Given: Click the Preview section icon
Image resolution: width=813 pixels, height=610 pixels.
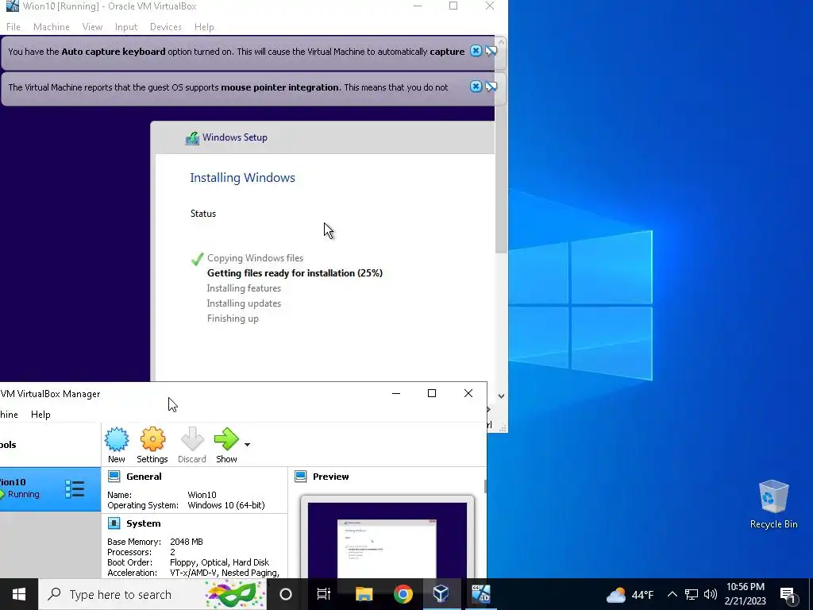Looking at the screenshot, I should (x=301, y=477).
